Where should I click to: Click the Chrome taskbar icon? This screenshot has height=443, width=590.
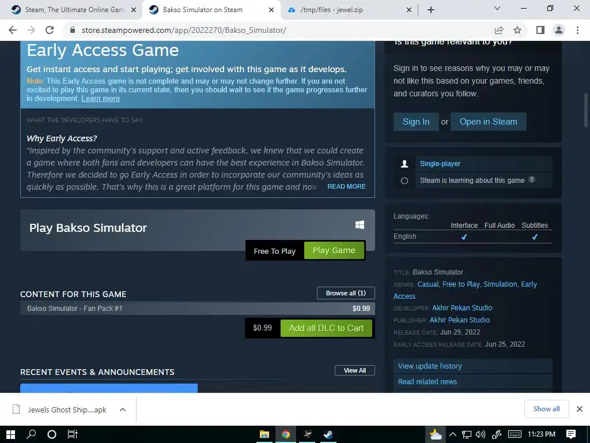pos(286,434)
